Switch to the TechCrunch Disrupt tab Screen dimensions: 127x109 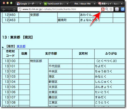point(56,4)
